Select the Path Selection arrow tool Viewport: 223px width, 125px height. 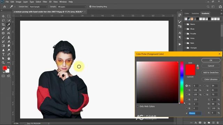3,58
